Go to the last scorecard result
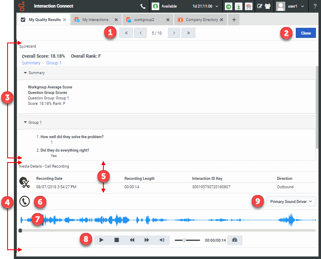The image size is (321, 259). tap(188, 33)
